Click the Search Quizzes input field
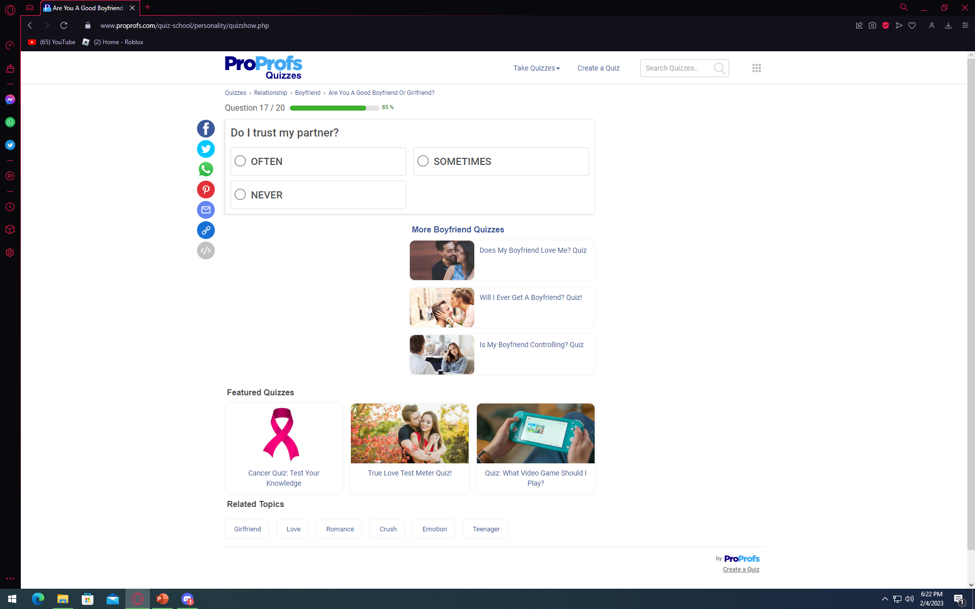The height and width of the screenshot is (609, 975). point(676,68)
